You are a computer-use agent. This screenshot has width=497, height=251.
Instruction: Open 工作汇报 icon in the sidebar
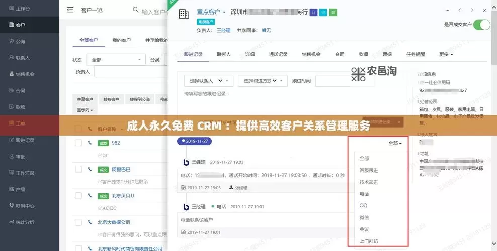12,173
